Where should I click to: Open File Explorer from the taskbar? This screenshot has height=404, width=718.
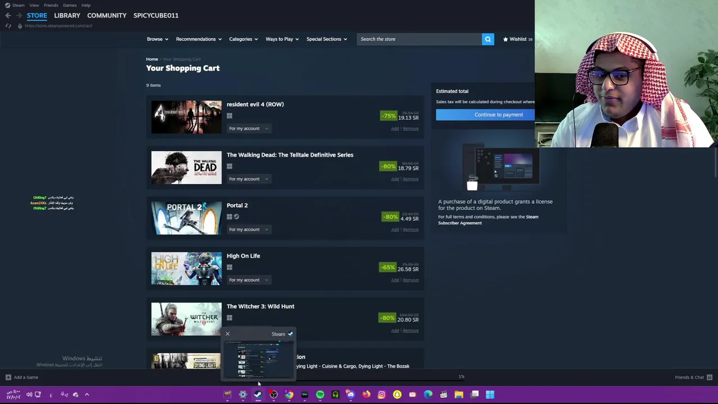459,394
